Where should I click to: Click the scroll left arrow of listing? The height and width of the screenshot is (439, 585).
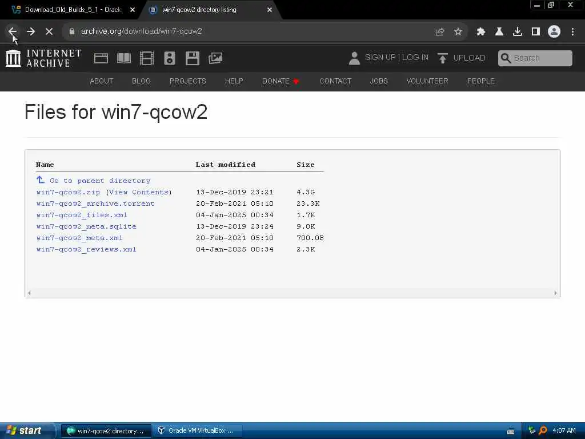pyautogui.click(x=29, y=293)
